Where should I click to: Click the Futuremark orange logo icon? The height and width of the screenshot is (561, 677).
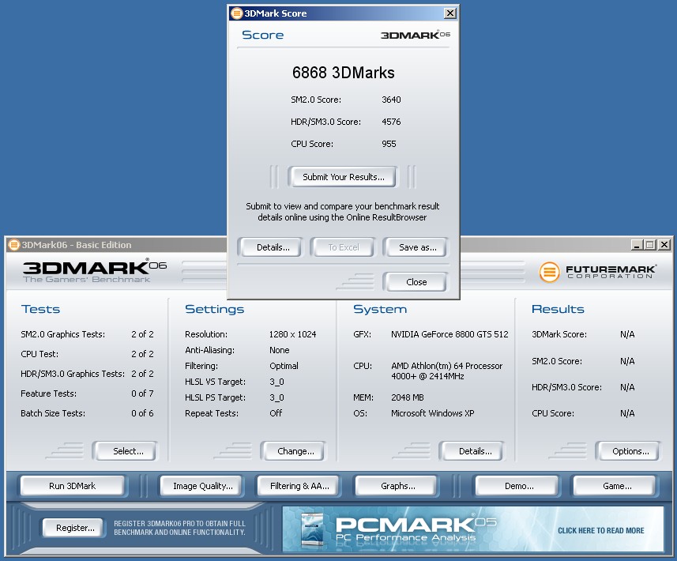pos(549,272)
